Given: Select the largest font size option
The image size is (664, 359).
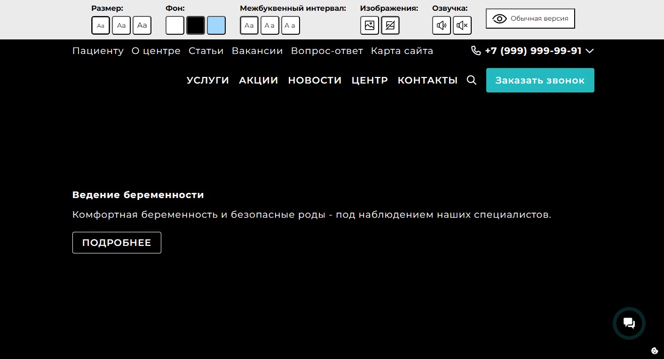Looking at the screenshot, I should click(x=142, y=25).
